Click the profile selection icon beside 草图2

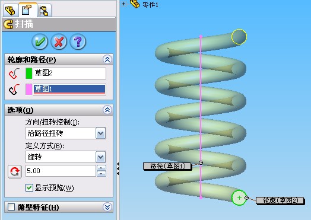(14, 74)
